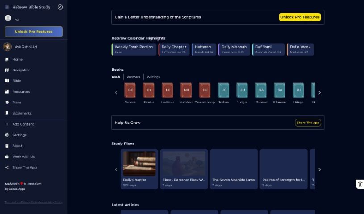This screenshot has height=214, width=364.
Task: Switch to the Prophets tab
Action: (133, 77)
